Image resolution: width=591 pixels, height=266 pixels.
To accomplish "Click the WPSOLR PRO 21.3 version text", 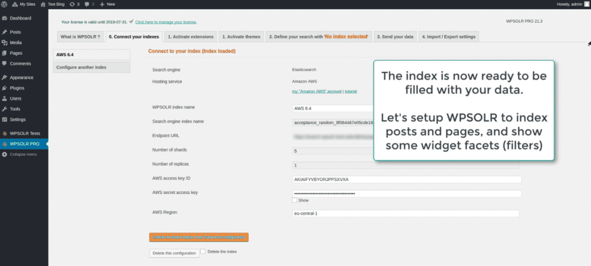I will (x=524, y=21).
